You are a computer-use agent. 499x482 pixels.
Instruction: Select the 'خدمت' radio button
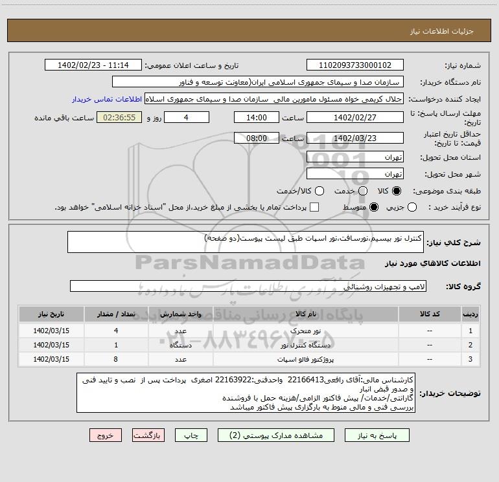[363, 191]
